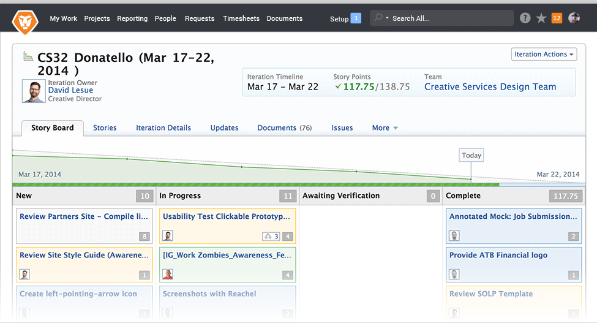This screenshot has width=597, height=323.
Task: Expand the More tab dropdown
Action: coord(385,128)
